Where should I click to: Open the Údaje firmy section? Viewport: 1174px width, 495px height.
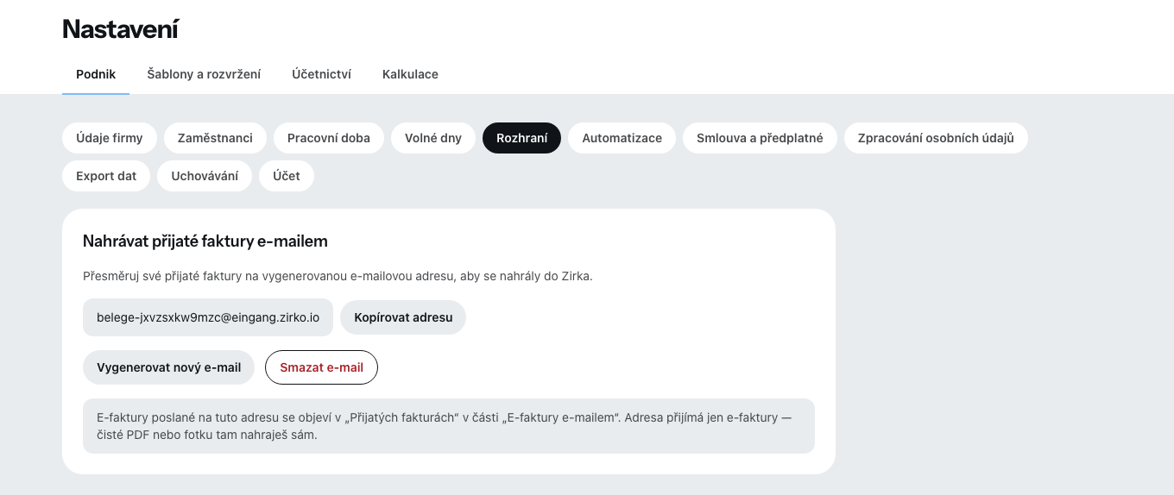(x=110, y=138)
